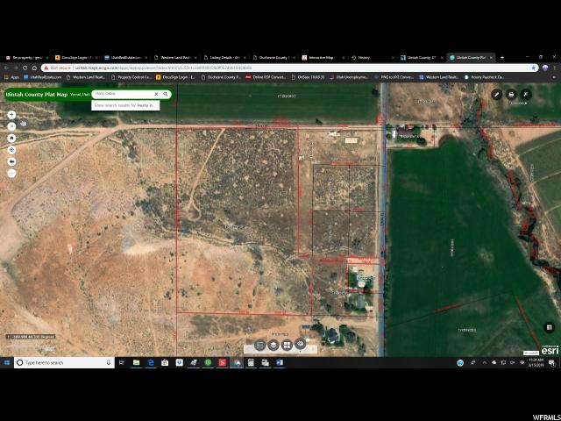Image resolution: width=561 pixels, height=421 pixels.
Task: Click the Uintah County Plat Map title
Action: (37, 95)
